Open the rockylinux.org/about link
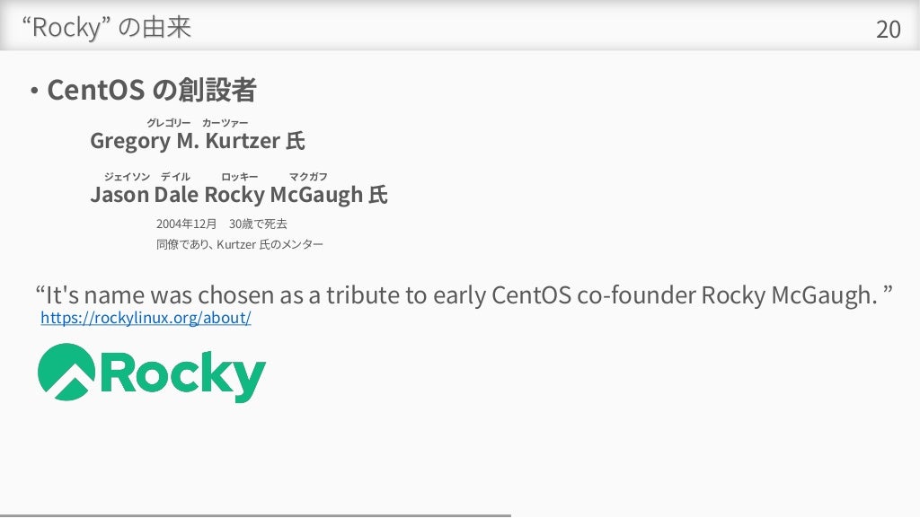 click(146, 318)
